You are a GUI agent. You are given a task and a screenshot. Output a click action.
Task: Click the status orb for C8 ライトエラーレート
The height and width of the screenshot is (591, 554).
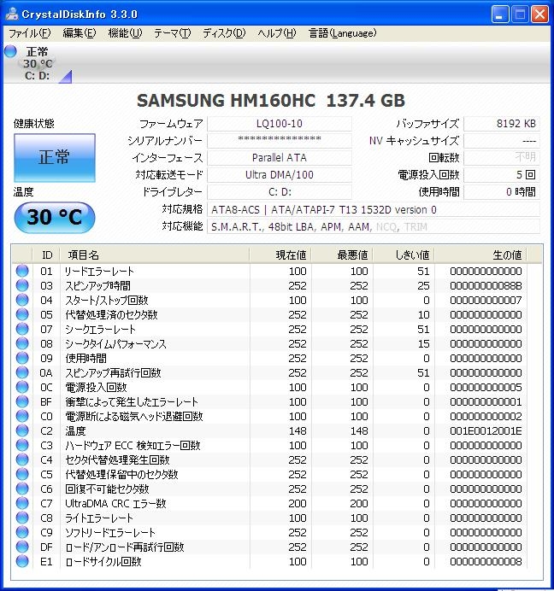click(22, 518)
